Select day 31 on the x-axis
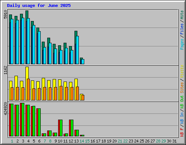 174,141
